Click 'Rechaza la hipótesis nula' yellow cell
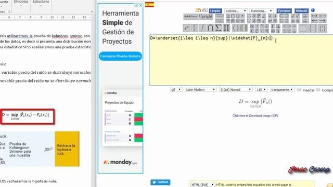333x187 pixels. click(x=67, y=149)
